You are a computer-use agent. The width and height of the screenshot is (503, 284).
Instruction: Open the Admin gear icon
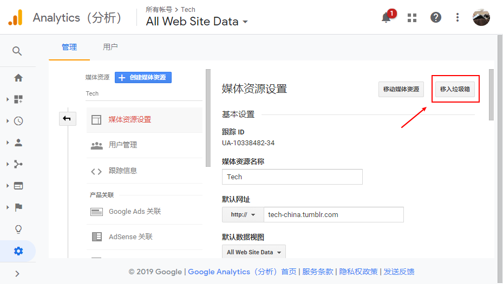pos(18,251)
